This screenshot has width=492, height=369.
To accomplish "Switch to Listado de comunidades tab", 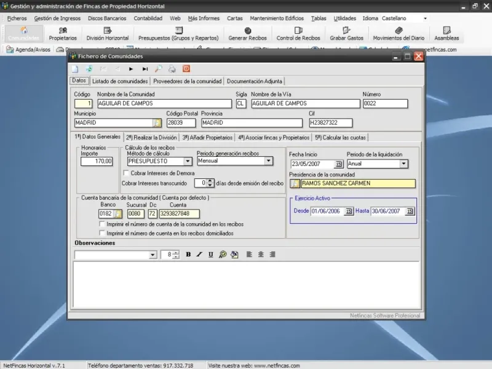I will (120, 81).
